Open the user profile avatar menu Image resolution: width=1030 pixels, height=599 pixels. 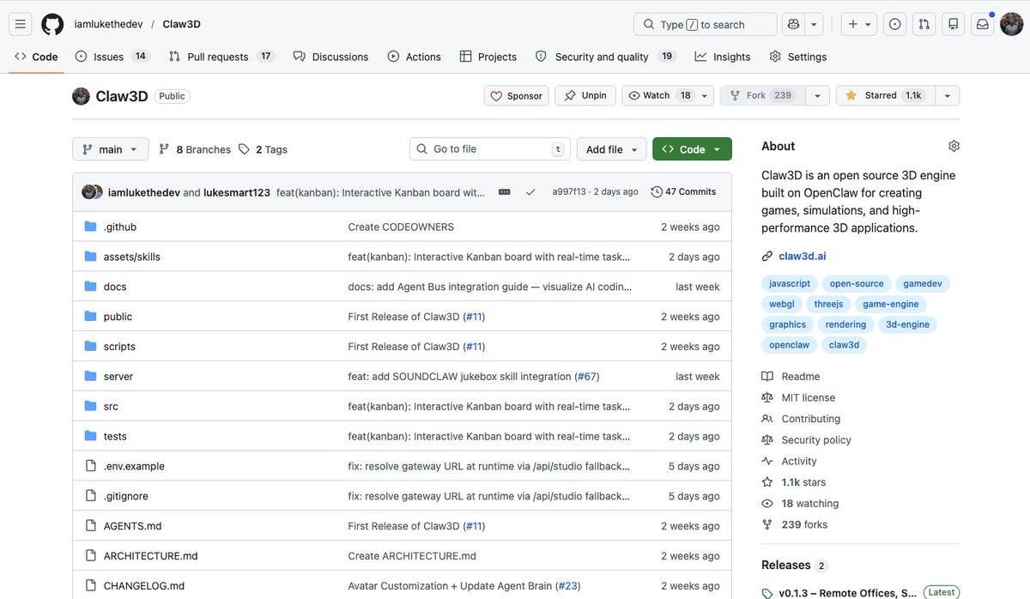coord(1011,24)
